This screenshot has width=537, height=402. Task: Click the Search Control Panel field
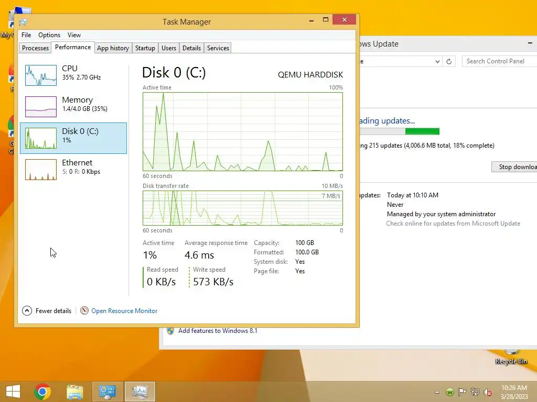point(499,61)
